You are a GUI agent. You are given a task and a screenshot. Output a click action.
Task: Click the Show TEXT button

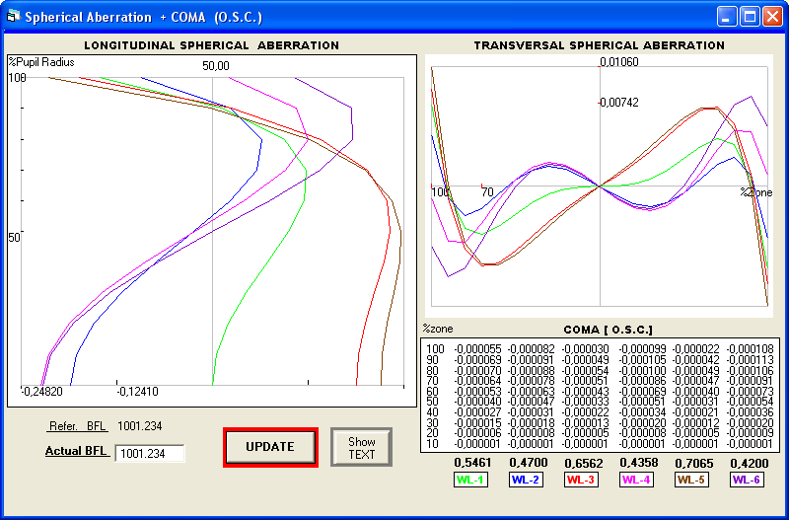click(x=361, y=448)
